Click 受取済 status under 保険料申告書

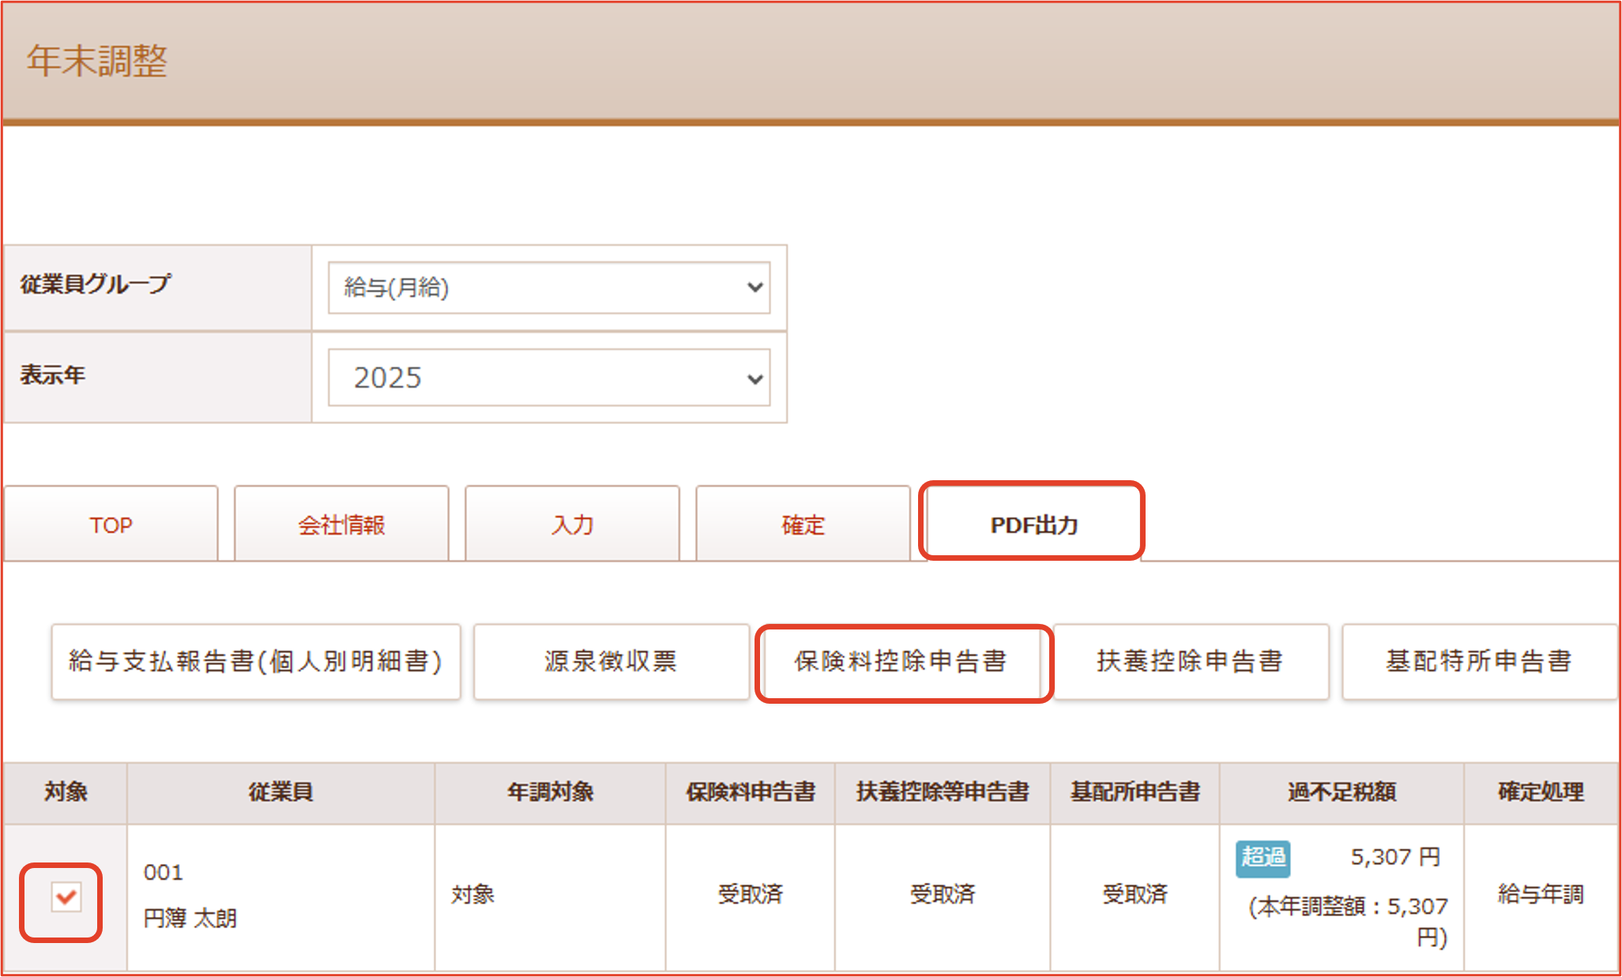(750, 894)
